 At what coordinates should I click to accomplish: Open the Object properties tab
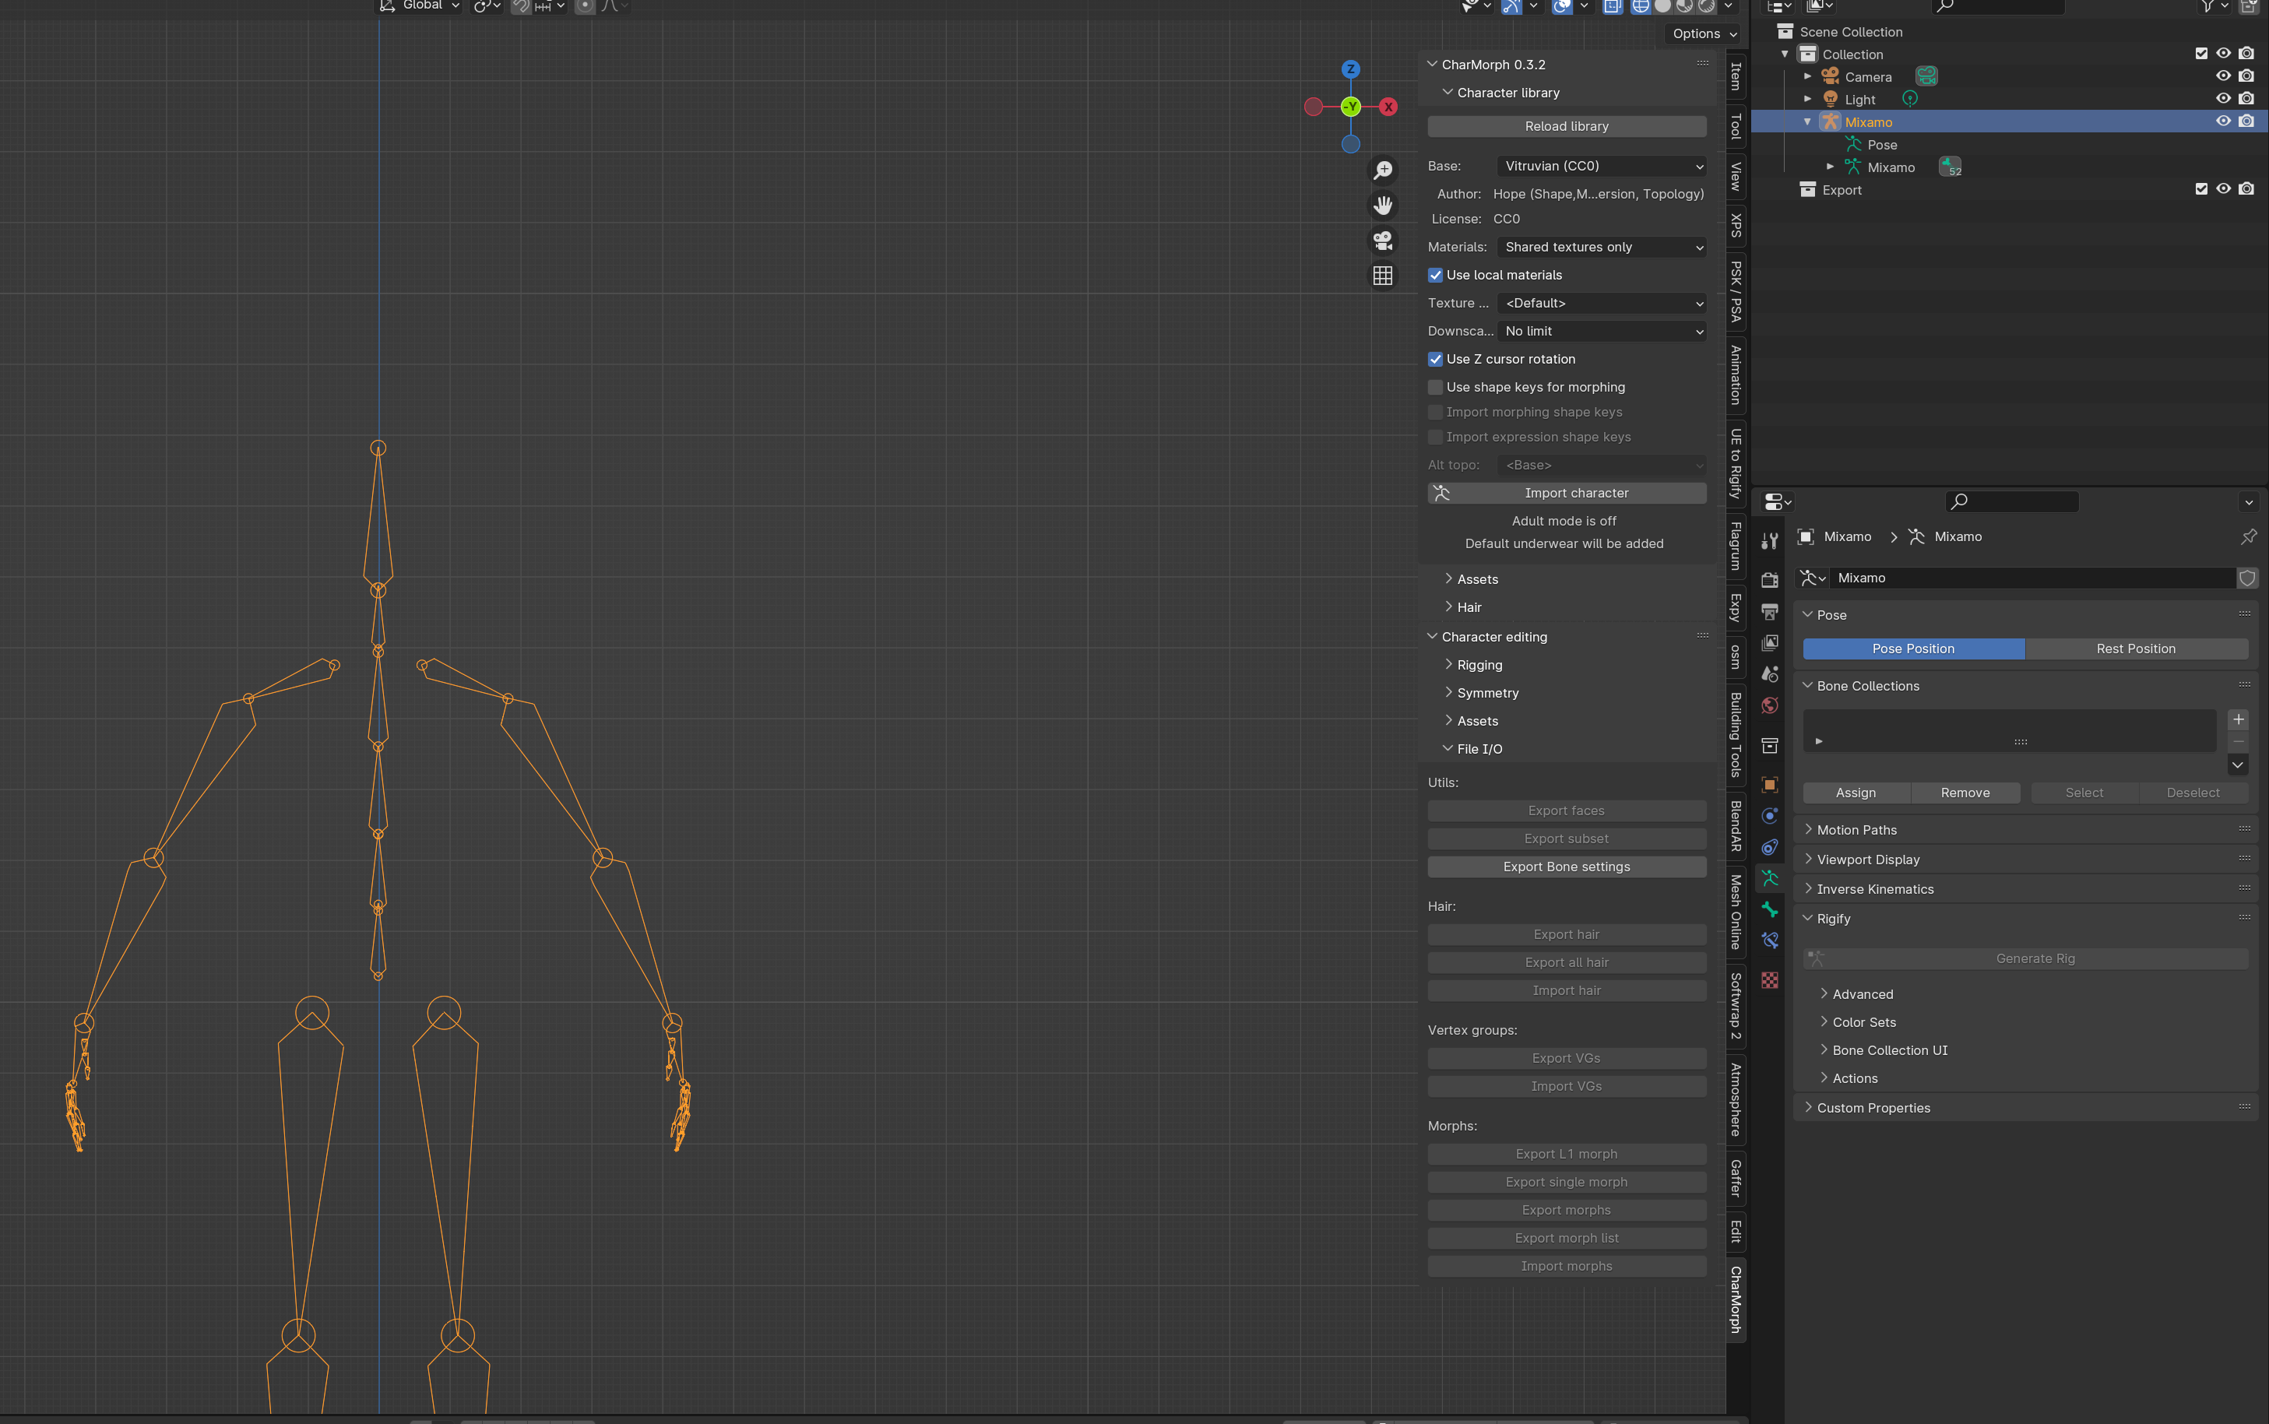(1770, 783)
